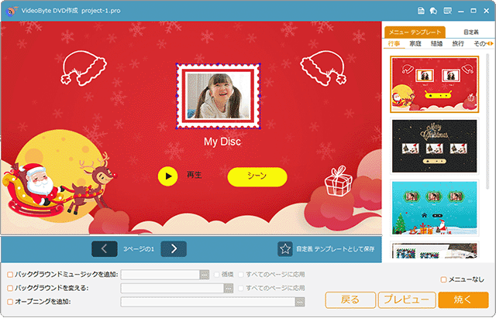Toggle the オープニングを追加 checkbox
The width and height of the screenshot is (496, 318).
[x=9, y=301]
